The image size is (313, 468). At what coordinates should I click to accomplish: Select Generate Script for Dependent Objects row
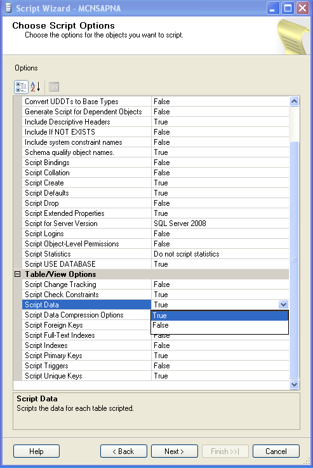pyautogui.click(x=156, y=112)
